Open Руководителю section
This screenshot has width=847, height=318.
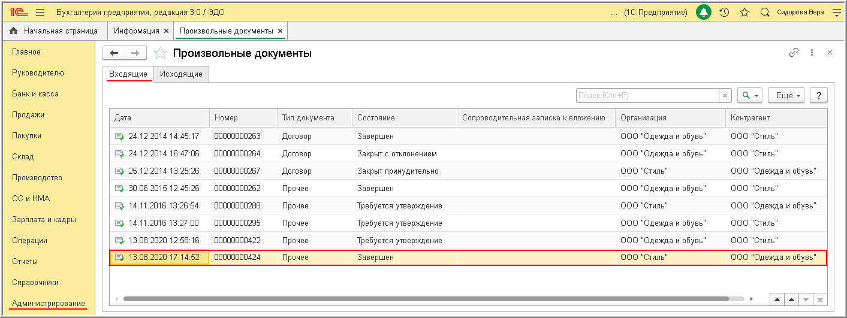point(38,73)
